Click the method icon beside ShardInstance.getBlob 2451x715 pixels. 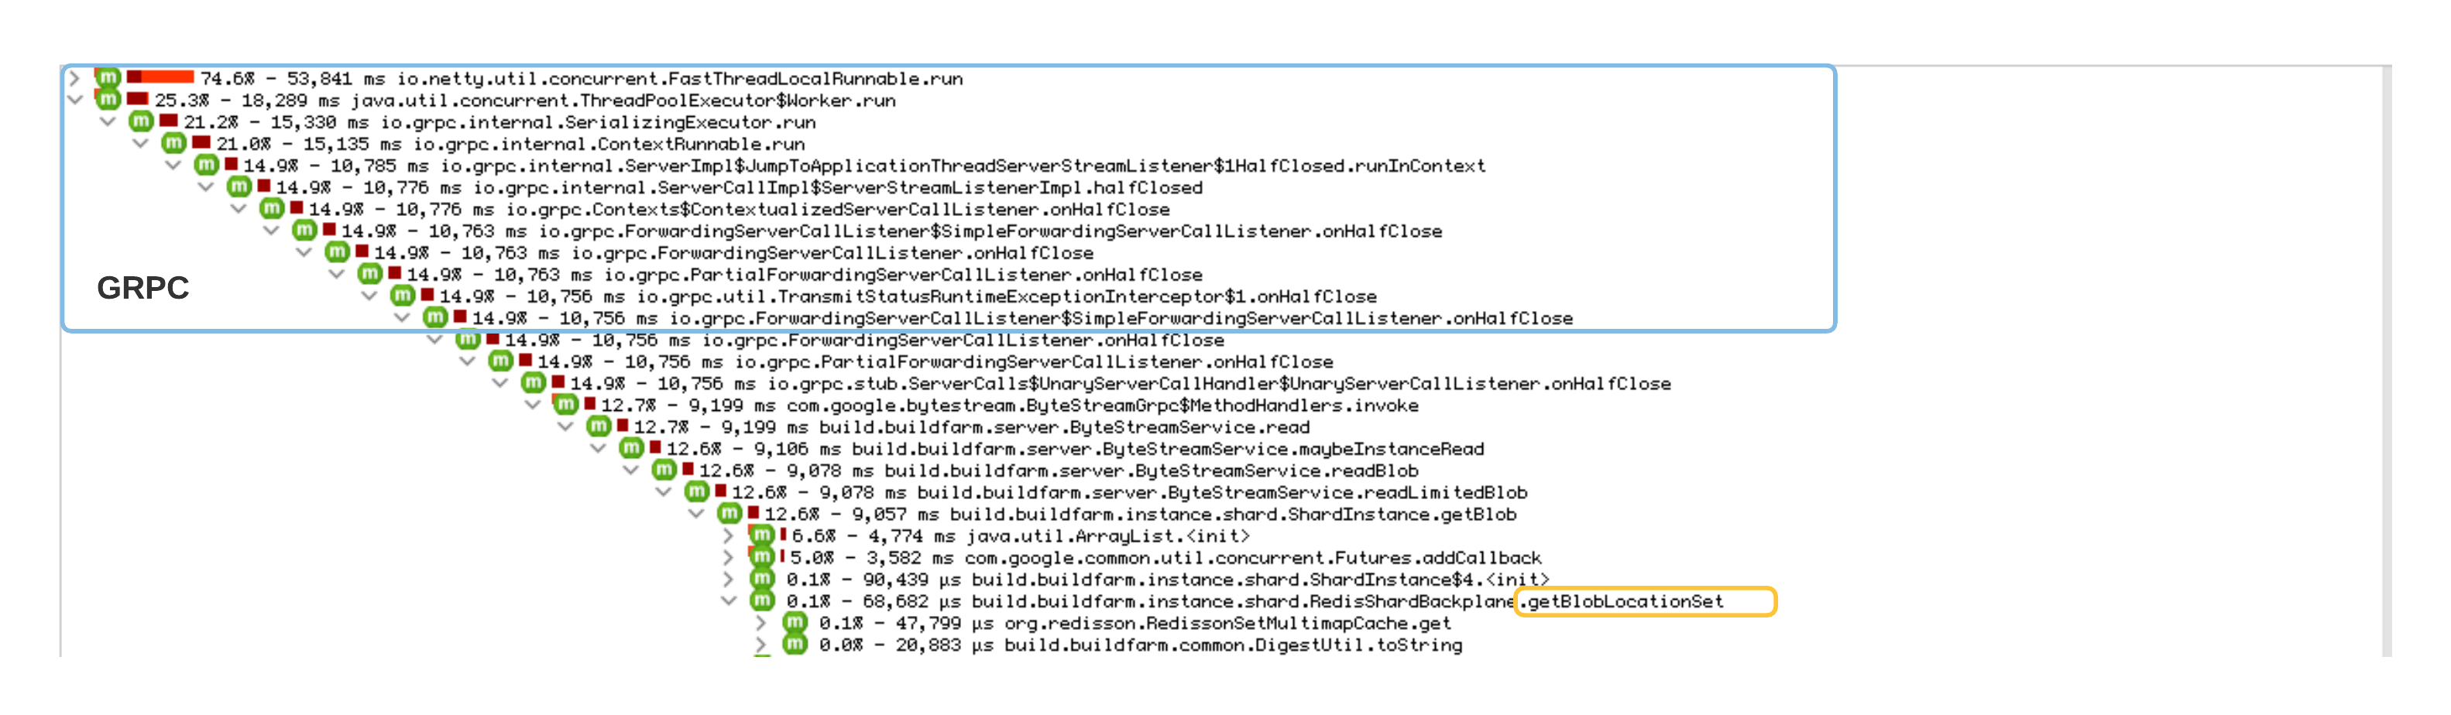coord(728,515)
